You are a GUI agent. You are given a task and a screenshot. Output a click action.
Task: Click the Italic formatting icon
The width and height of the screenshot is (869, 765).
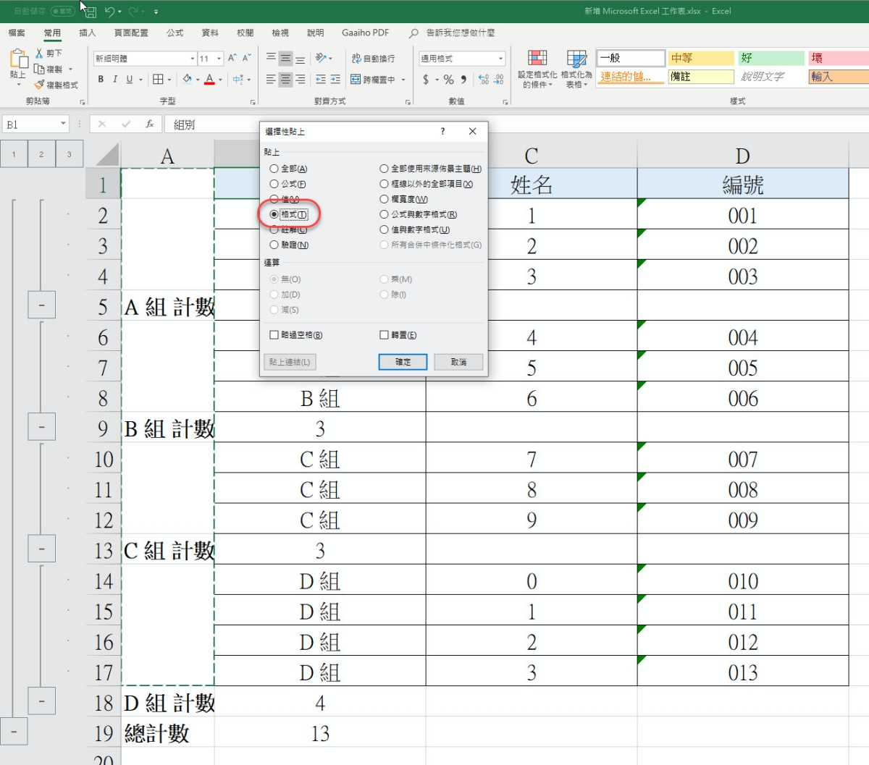point(115,80)
